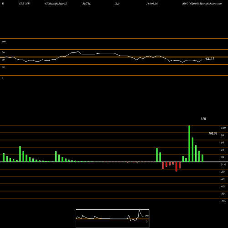Click the 809326 code in header
The image size is (228, 228).
click(x=153, y=4)
